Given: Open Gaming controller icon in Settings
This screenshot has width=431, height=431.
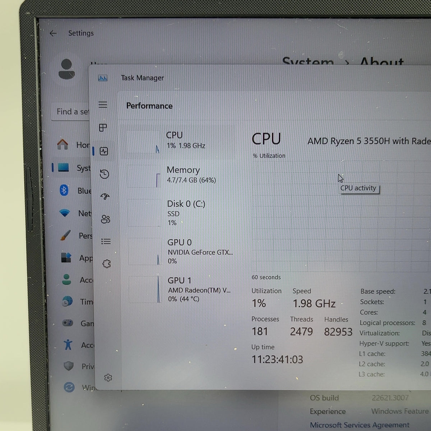Looking at the screenshot, I should (x=68, y=323).
